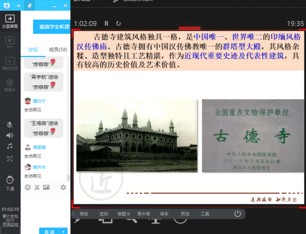Select the 讨论 discussion tab
This screenshot has height=234, width=306.
tap(33, 49)
